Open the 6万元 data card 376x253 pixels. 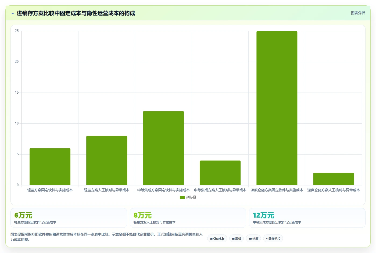[x=69, y=218]
